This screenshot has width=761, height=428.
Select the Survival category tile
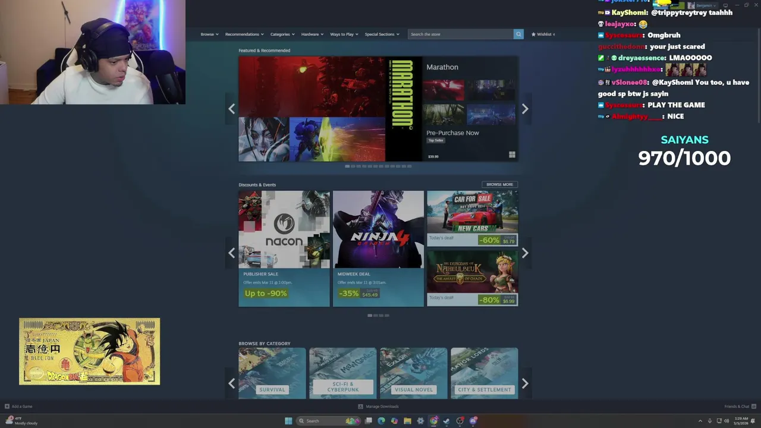click(x=272, y=373)
